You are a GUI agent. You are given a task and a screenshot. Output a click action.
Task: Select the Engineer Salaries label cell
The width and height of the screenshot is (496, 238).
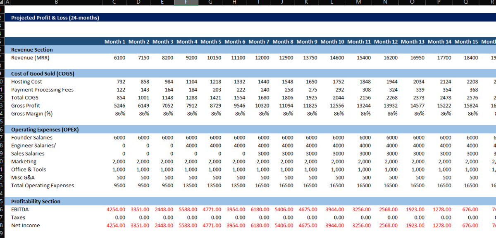click(33, 146)
